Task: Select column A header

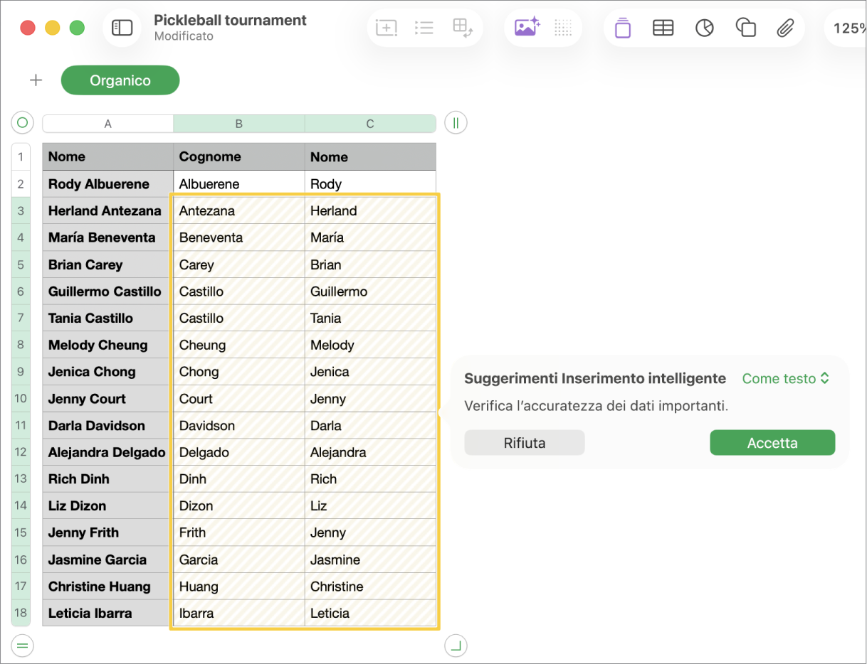Action: tap(108, 124)
